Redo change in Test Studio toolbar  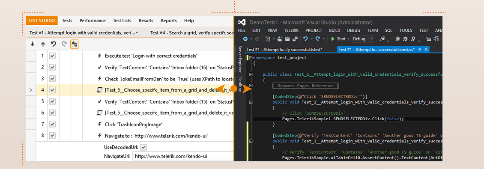64,44
